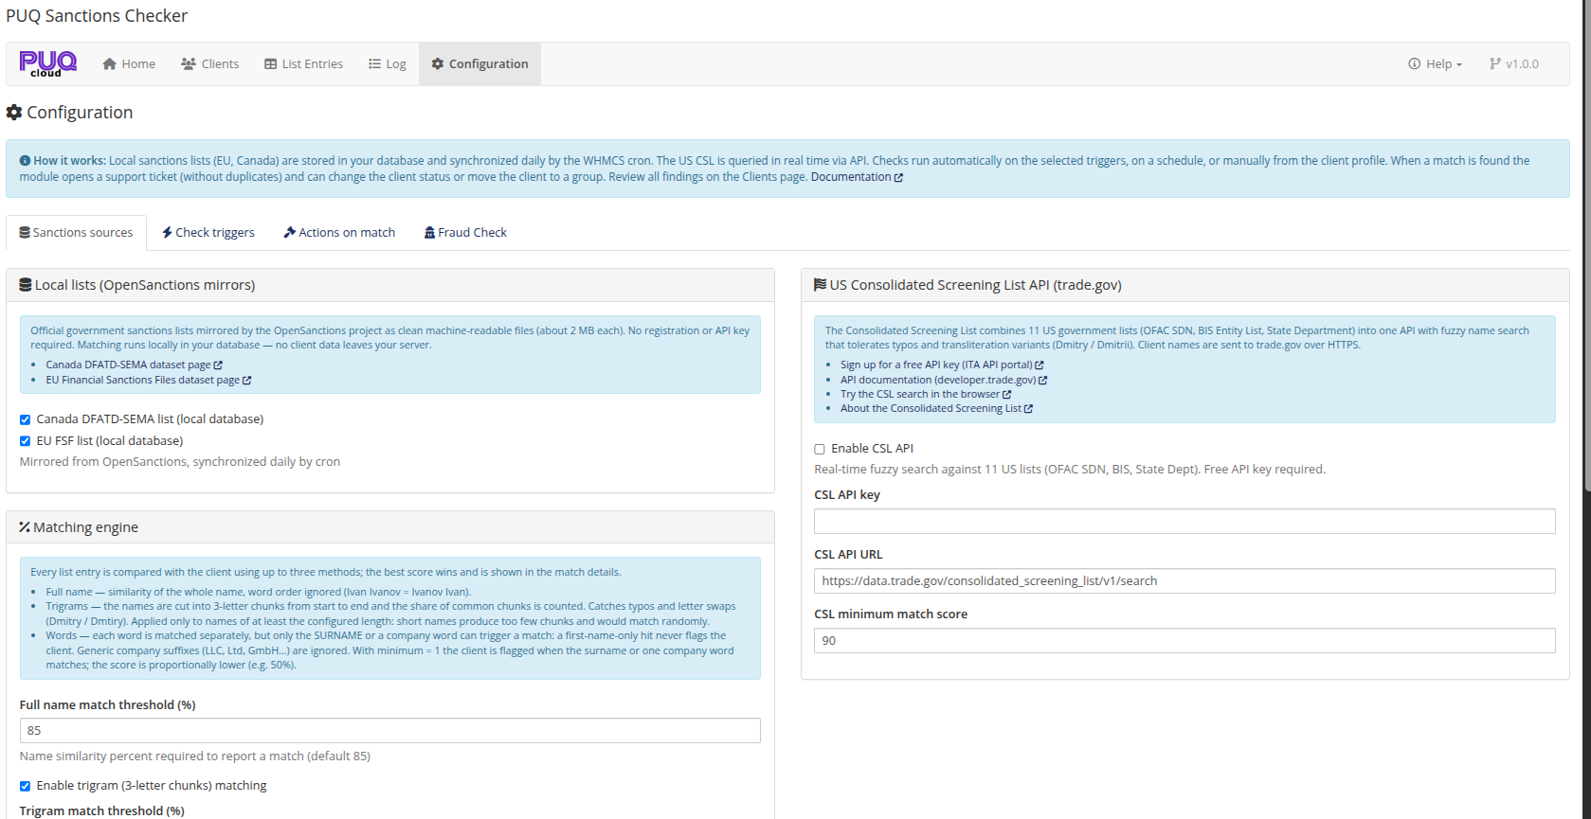
Task: Click external-link icon after CSL search in browser
Action: point(1006,395)
